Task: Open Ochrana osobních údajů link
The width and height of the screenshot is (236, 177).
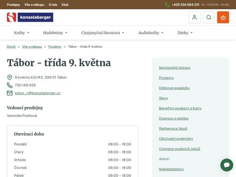Action: (x=179, y=149)
